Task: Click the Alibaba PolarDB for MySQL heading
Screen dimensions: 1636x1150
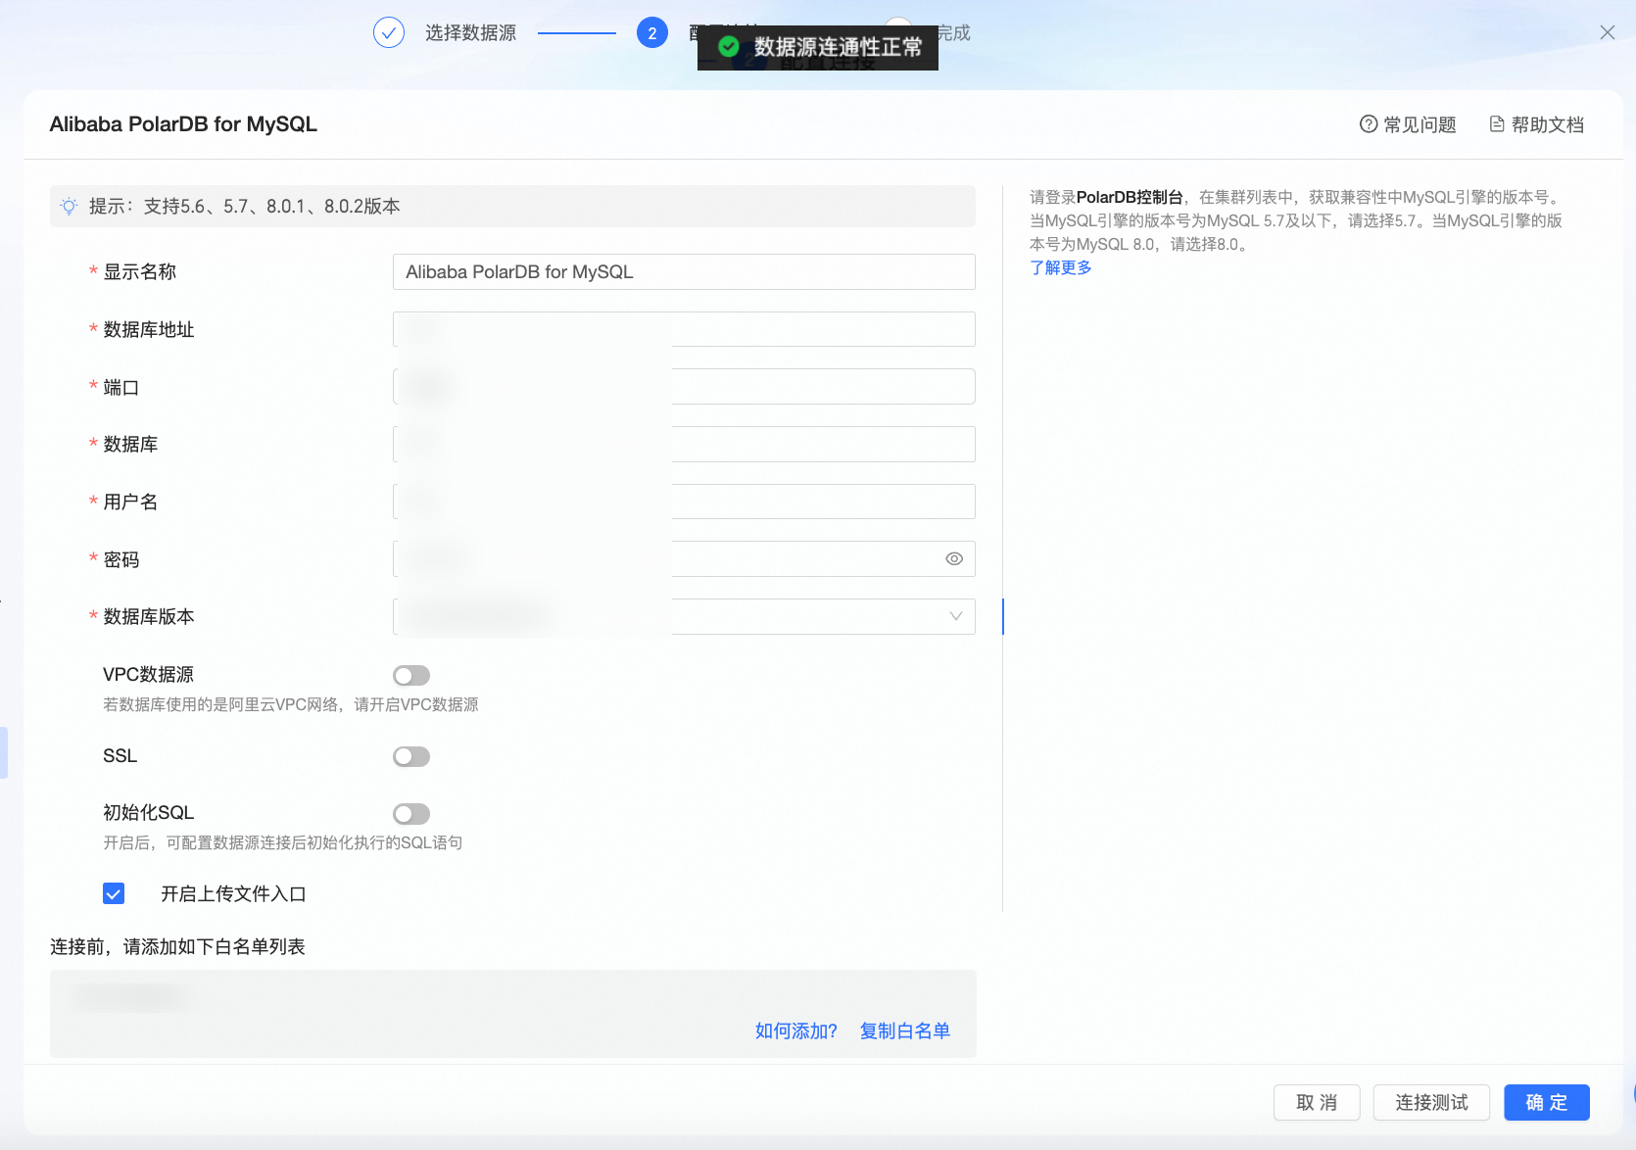Action: 183,124
